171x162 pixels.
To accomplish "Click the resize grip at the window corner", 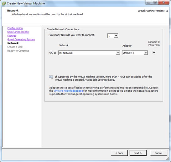I will click(168, 159).
